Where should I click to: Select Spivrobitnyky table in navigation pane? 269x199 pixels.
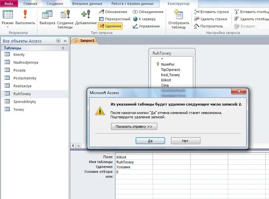[35, 102]
